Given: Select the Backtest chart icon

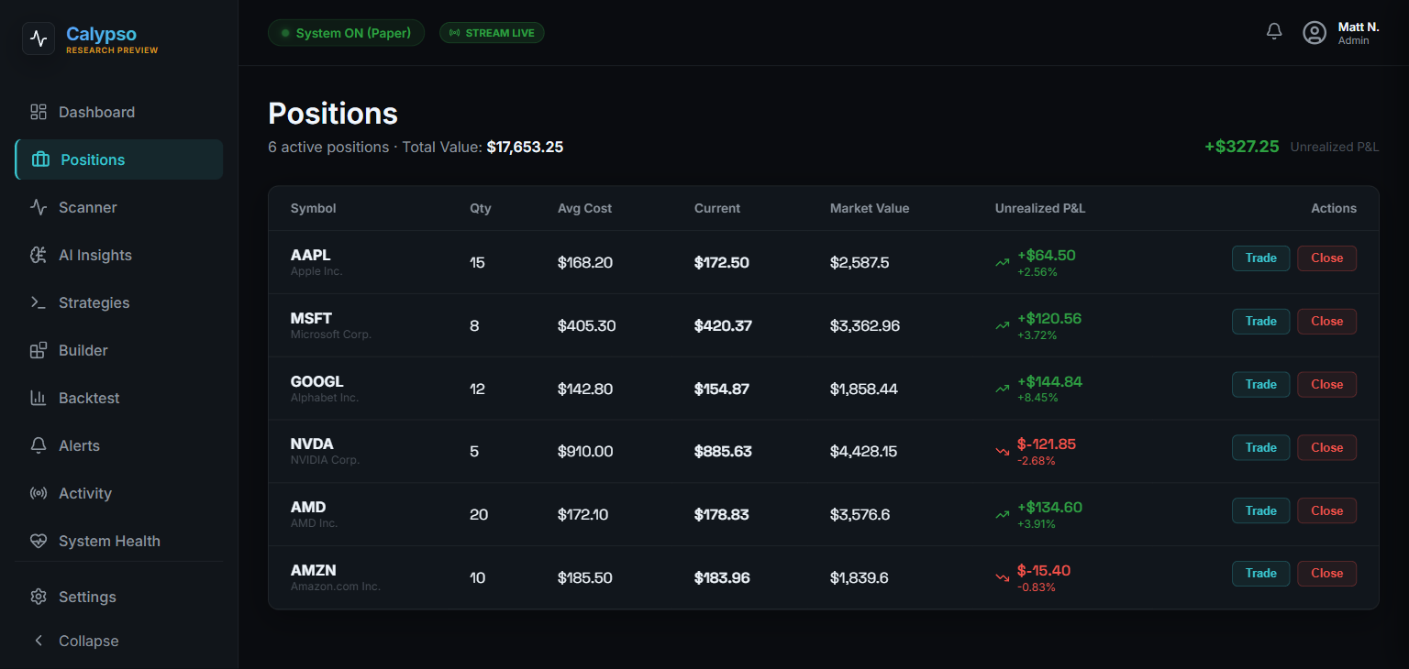Looking at the screenshot, I should [38, 398].
